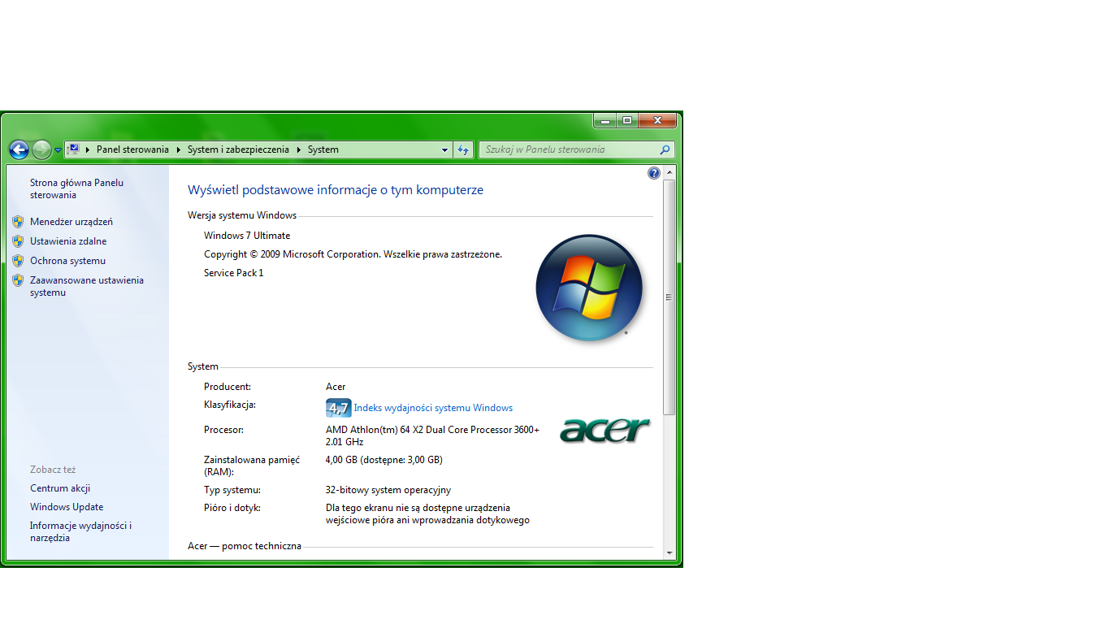Click the Back navigation arrow button
Image resolution: width=1105 pixels, height=624 pixels.
tap(19, 149)
